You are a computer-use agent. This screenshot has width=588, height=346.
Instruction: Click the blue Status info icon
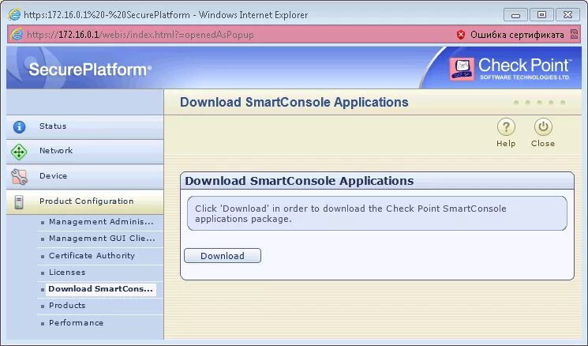tap(19, 127)
